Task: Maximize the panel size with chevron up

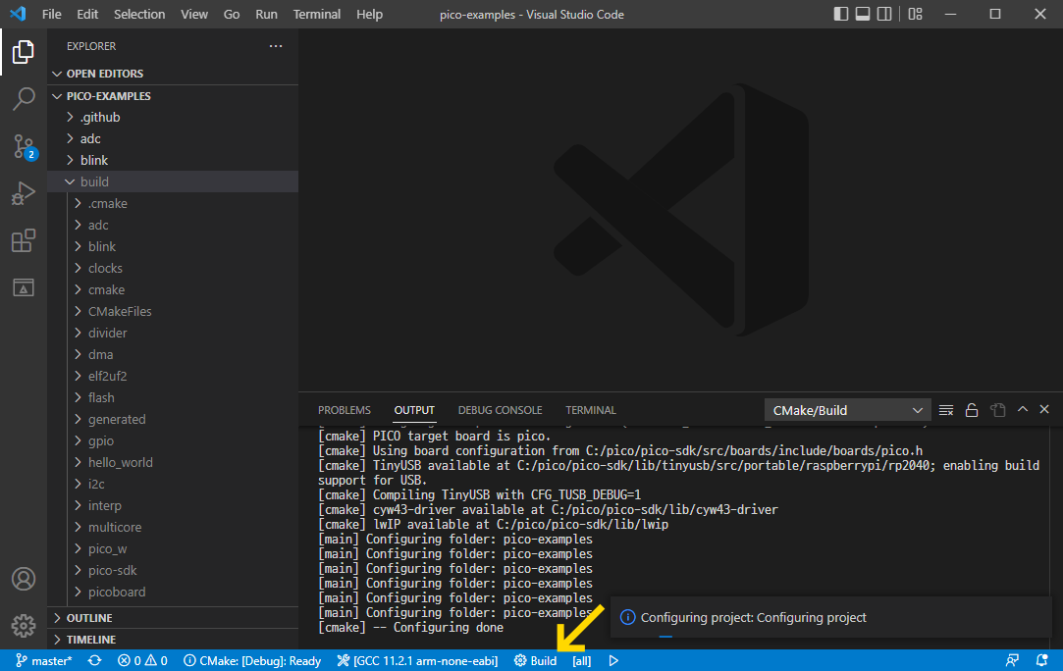Action: 1023,409
